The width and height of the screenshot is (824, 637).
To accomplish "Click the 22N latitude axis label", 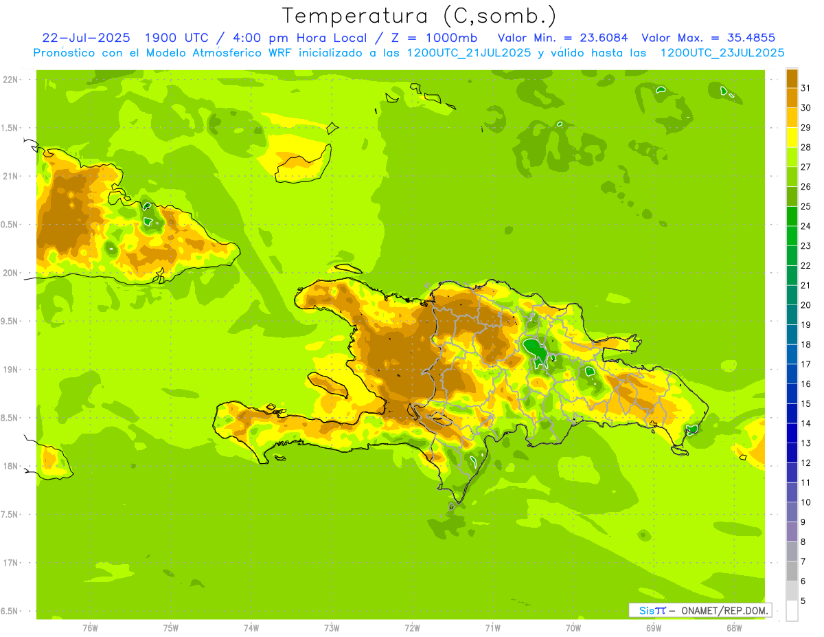I will pyautogui.click(x=11, y=79).
